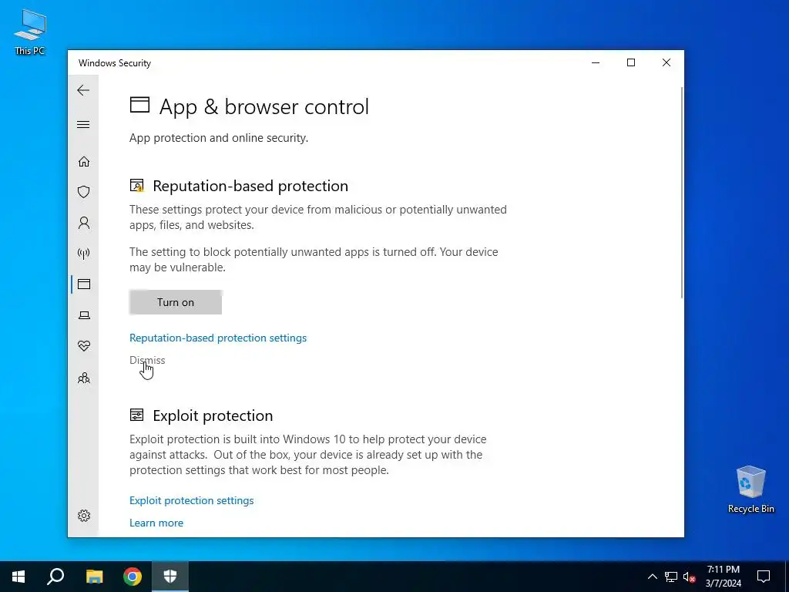Close the Windows Security window
Image resolution: width=789 pixels, height=592 pixels.
[x=666, y=62]
